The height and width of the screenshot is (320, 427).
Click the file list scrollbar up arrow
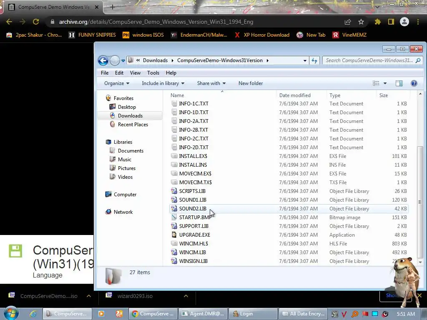click(x=420, y=94)
